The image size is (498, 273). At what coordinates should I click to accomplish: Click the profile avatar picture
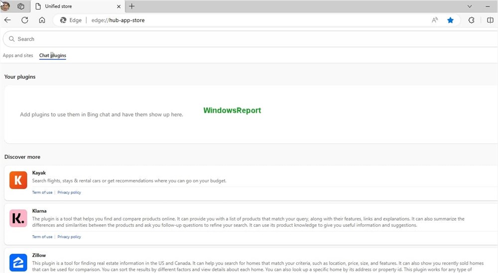tap(6, 6)
